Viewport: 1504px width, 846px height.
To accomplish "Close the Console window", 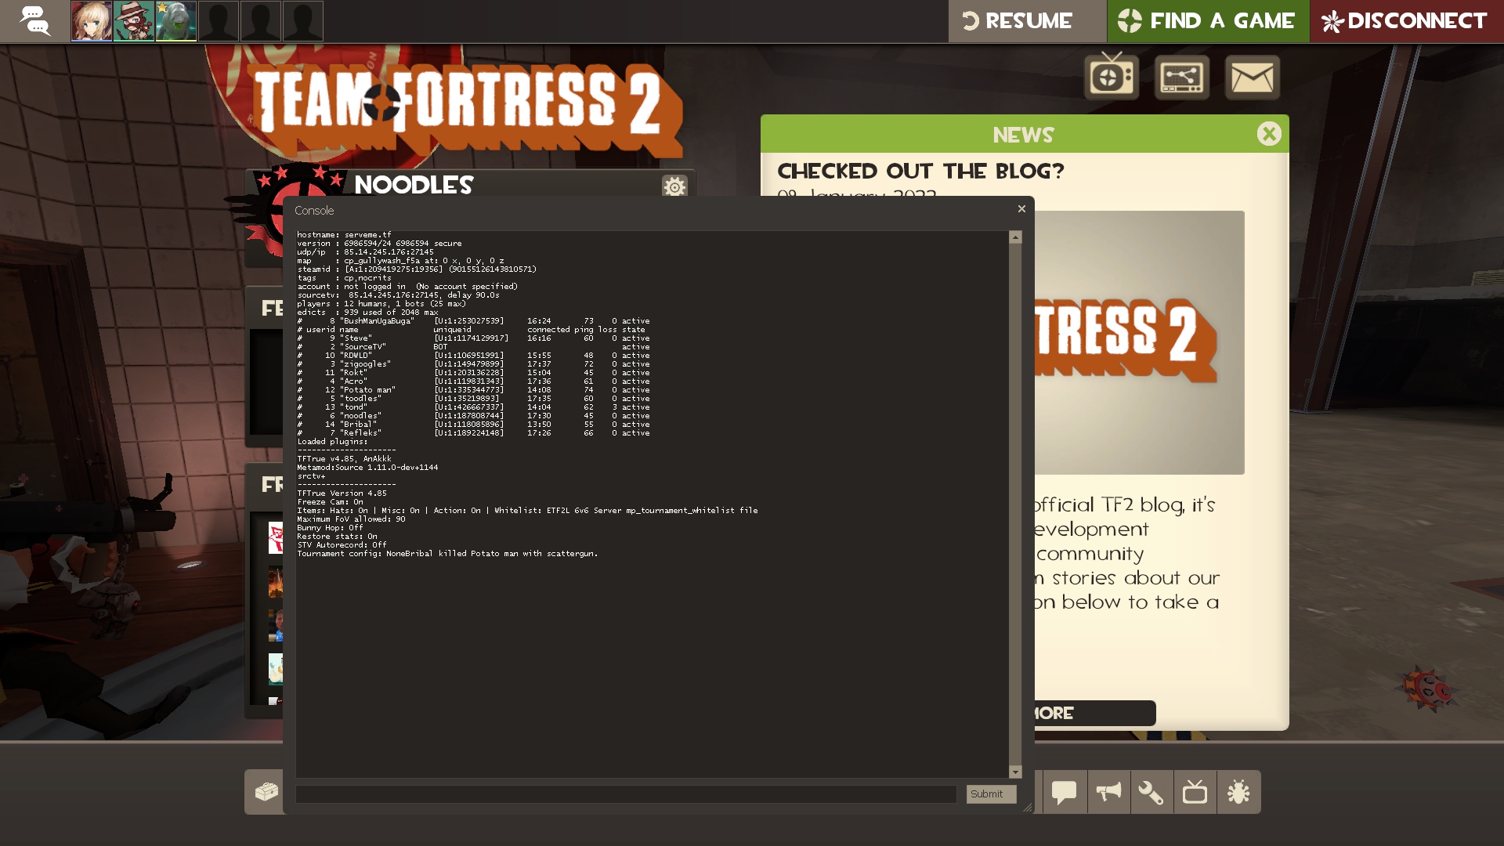I will [x=1021, y=208].
